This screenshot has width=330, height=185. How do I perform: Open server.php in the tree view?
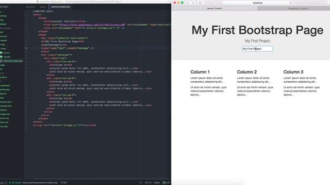coord(4,126)
